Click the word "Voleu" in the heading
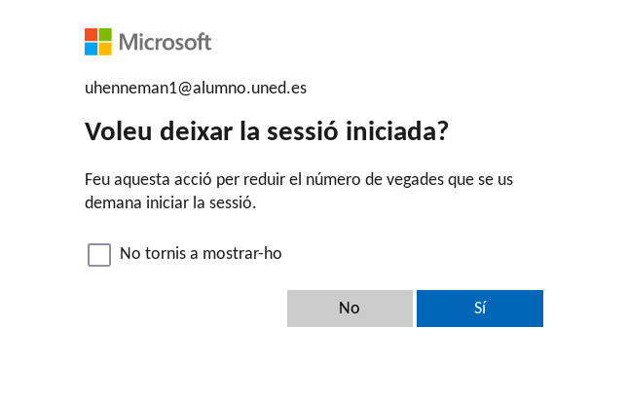Viewport: 628px width, 401px height. coord(117,131)
